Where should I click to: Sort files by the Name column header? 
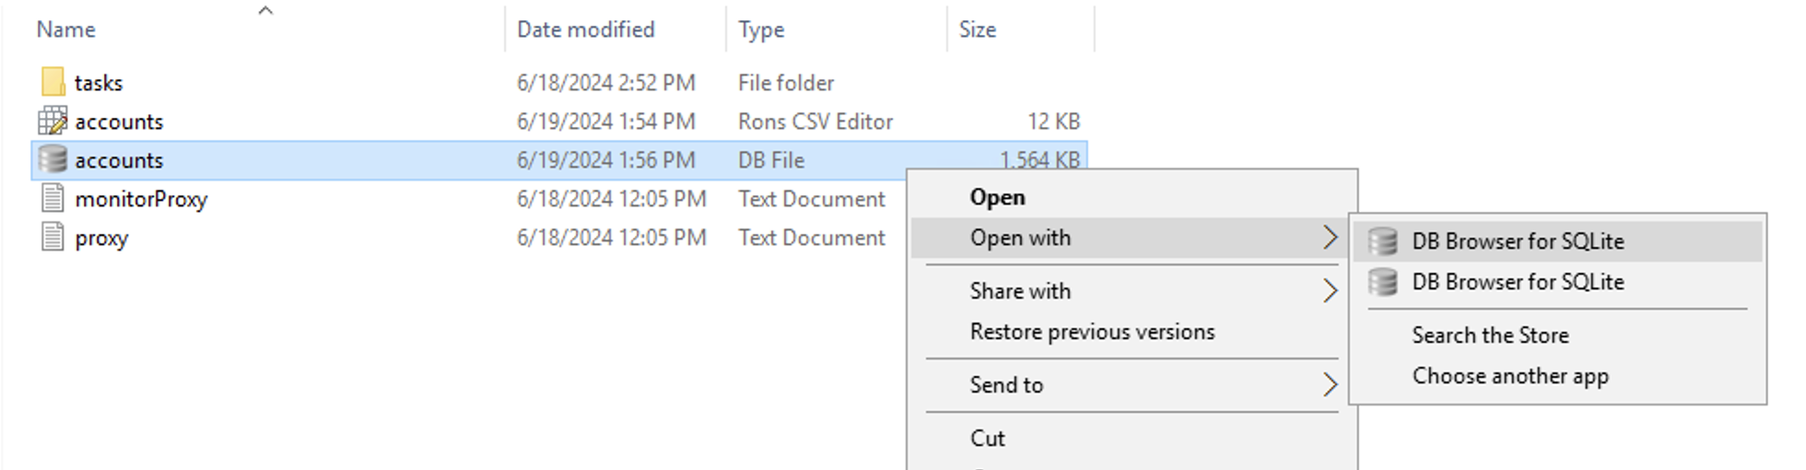click(x=66, y=29)
